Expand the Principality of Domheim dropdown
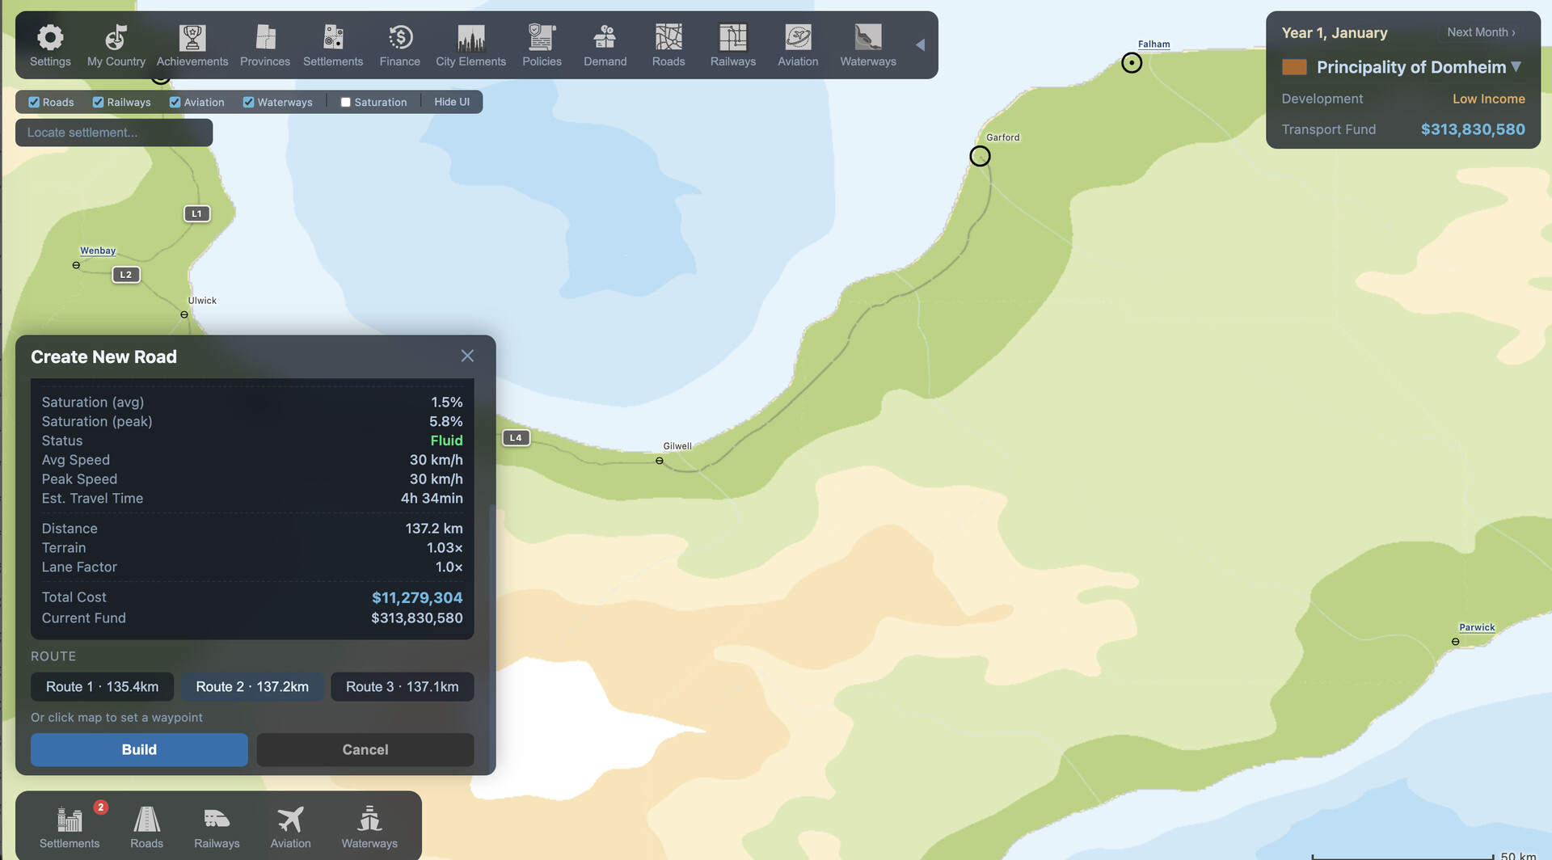Viewport: 1552px width, 860px height. coord(1516,67)
